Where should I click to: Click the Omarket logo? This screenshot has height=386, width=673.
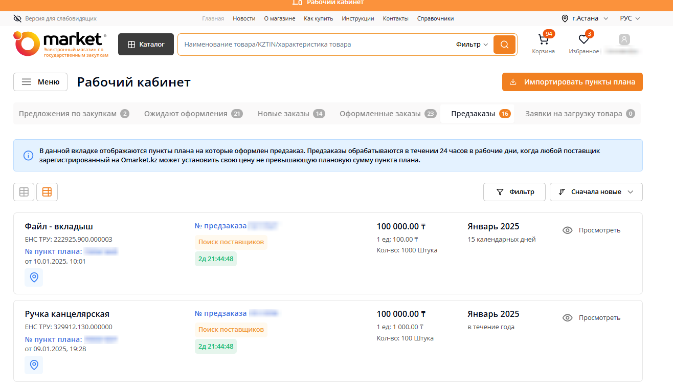[60, 44]
